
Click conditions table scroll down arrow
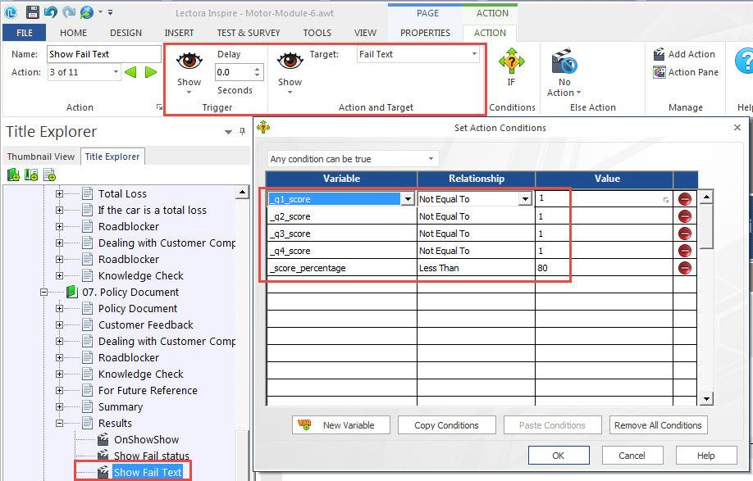[706, 398]
